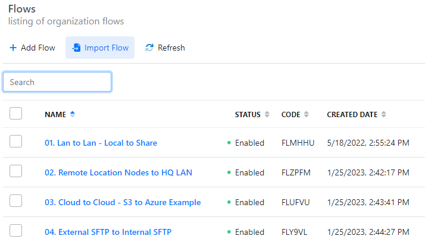Toggle the select-all checkbox in header
The image size is (425, 245).
point(16,114)
